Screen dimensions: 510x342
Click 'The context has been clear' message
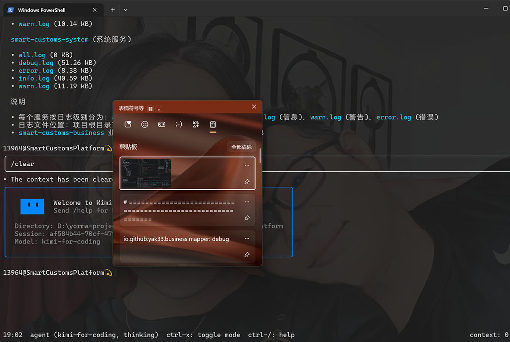tap(62, 179)
